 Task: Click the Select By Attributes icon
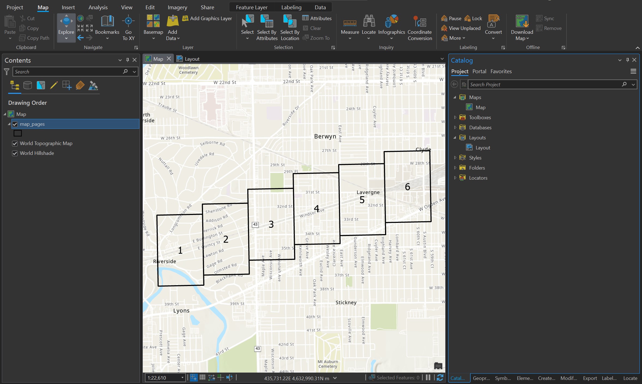click(x=267, y=21)
